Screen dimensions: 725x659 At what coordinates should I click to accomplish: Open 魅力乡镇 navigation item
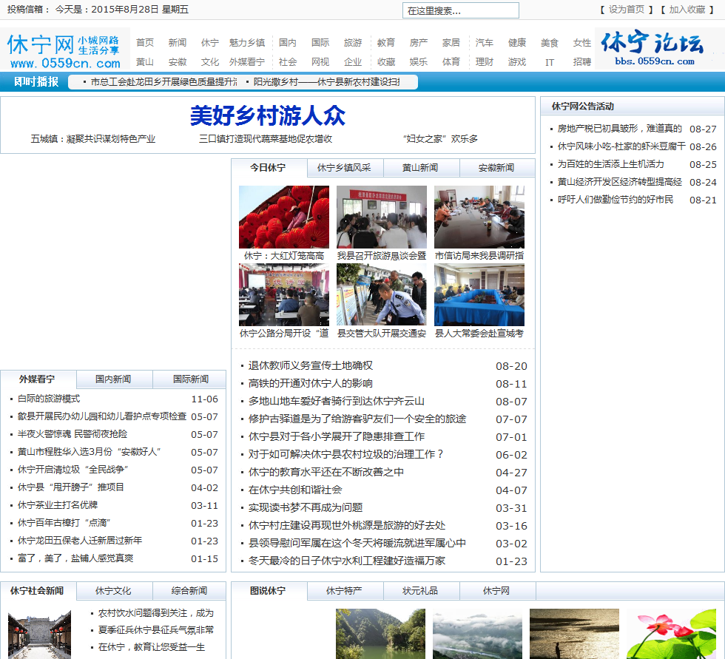[x=247, y=42]
